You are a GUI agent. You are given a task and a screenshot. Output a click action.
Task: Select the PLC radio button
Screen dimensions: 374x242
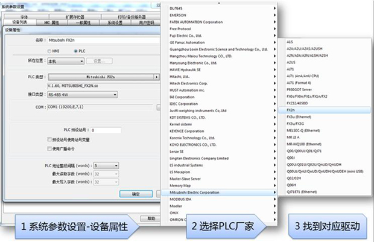tap(75, 51)
